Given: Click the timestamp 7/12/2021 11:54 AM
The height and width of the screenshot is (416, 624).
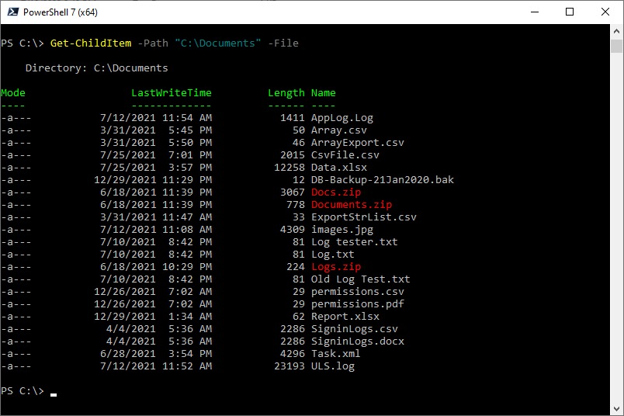Looking at the screenshot, I should [x=156, y=118].
